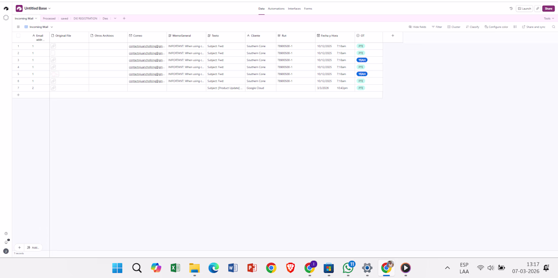Click the row height icon in toolbar

(515, 27)
